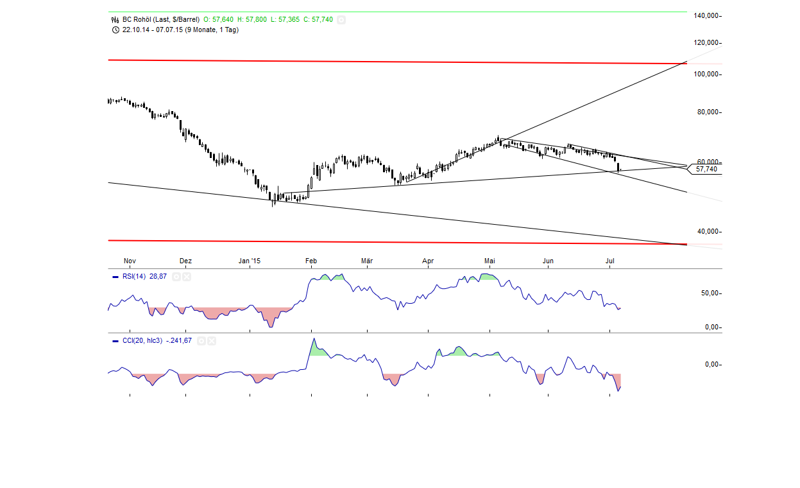Open the CCI(20, hlc3) settings icon
This screenshot has width=800, height=488.
coord(201,341)
